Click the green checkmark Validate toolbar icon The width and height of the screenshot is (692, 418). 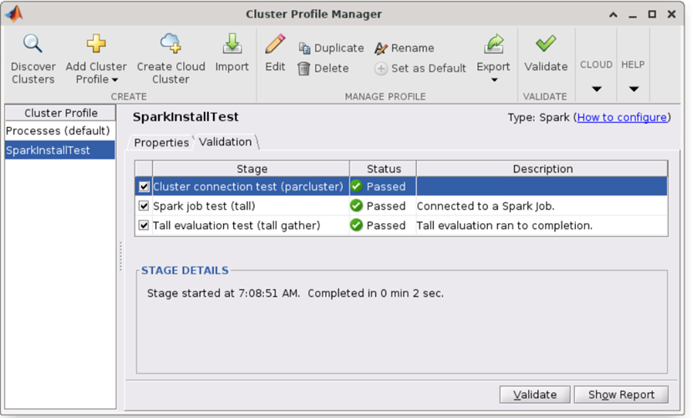click(546, 44)
